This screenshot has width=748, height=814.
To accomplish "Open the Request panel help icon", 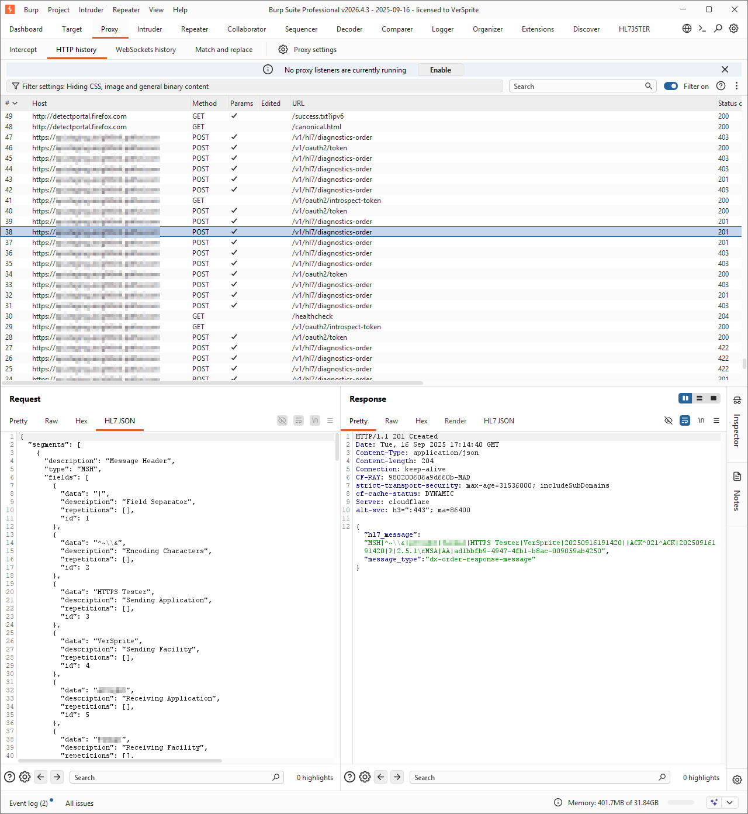I will click(9, 777).
